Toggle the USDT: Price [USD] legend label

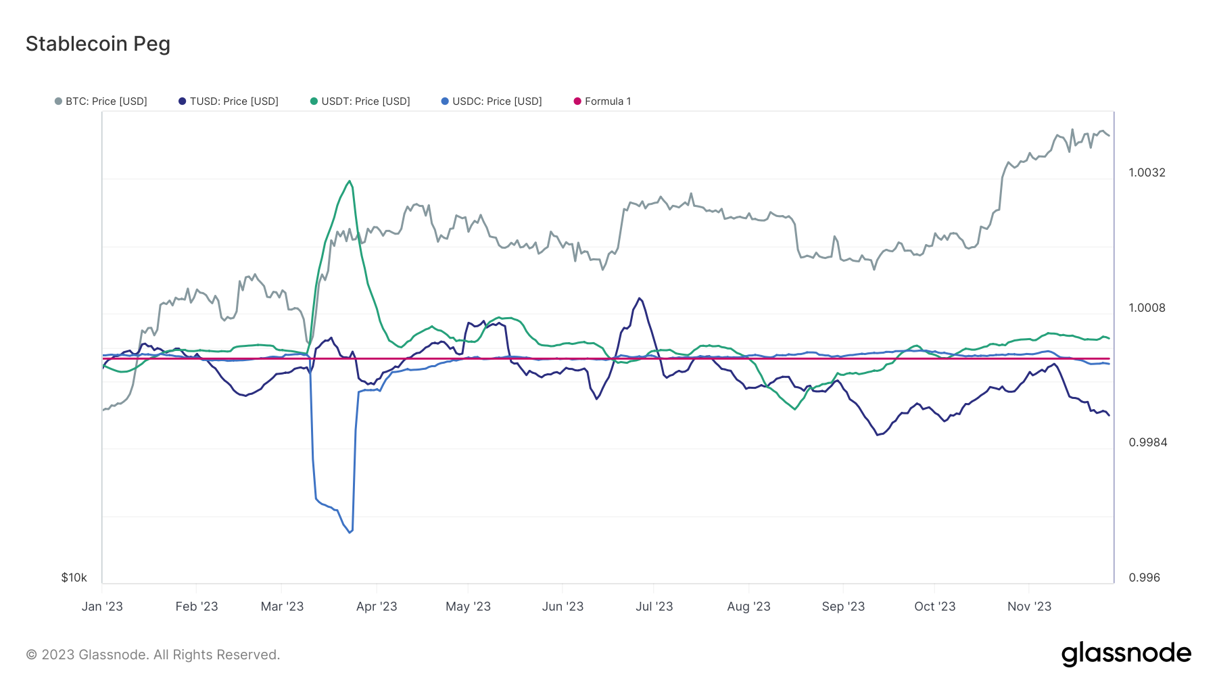pos(366,101)
